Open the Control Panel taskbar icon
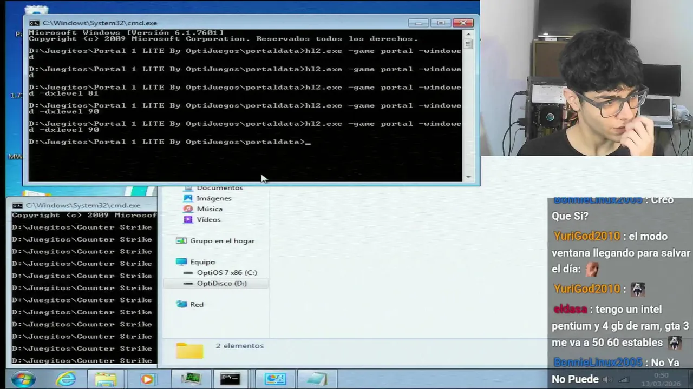 pyautogui.click(x=275, y=379)
